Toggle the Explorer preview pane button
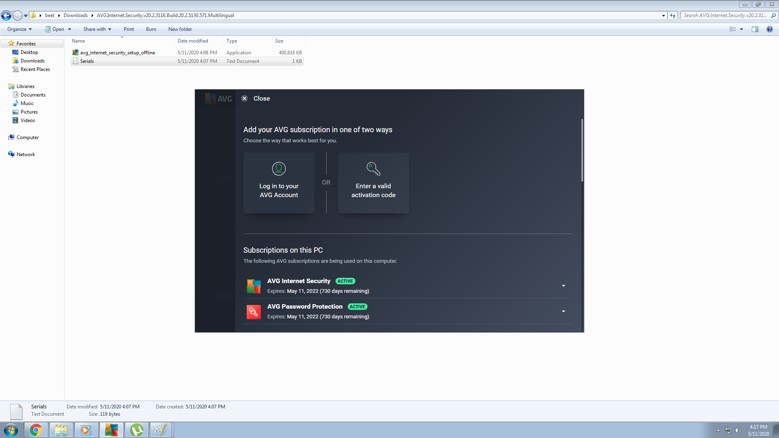This screenshot has height=438, width=779. coord(755,29)
